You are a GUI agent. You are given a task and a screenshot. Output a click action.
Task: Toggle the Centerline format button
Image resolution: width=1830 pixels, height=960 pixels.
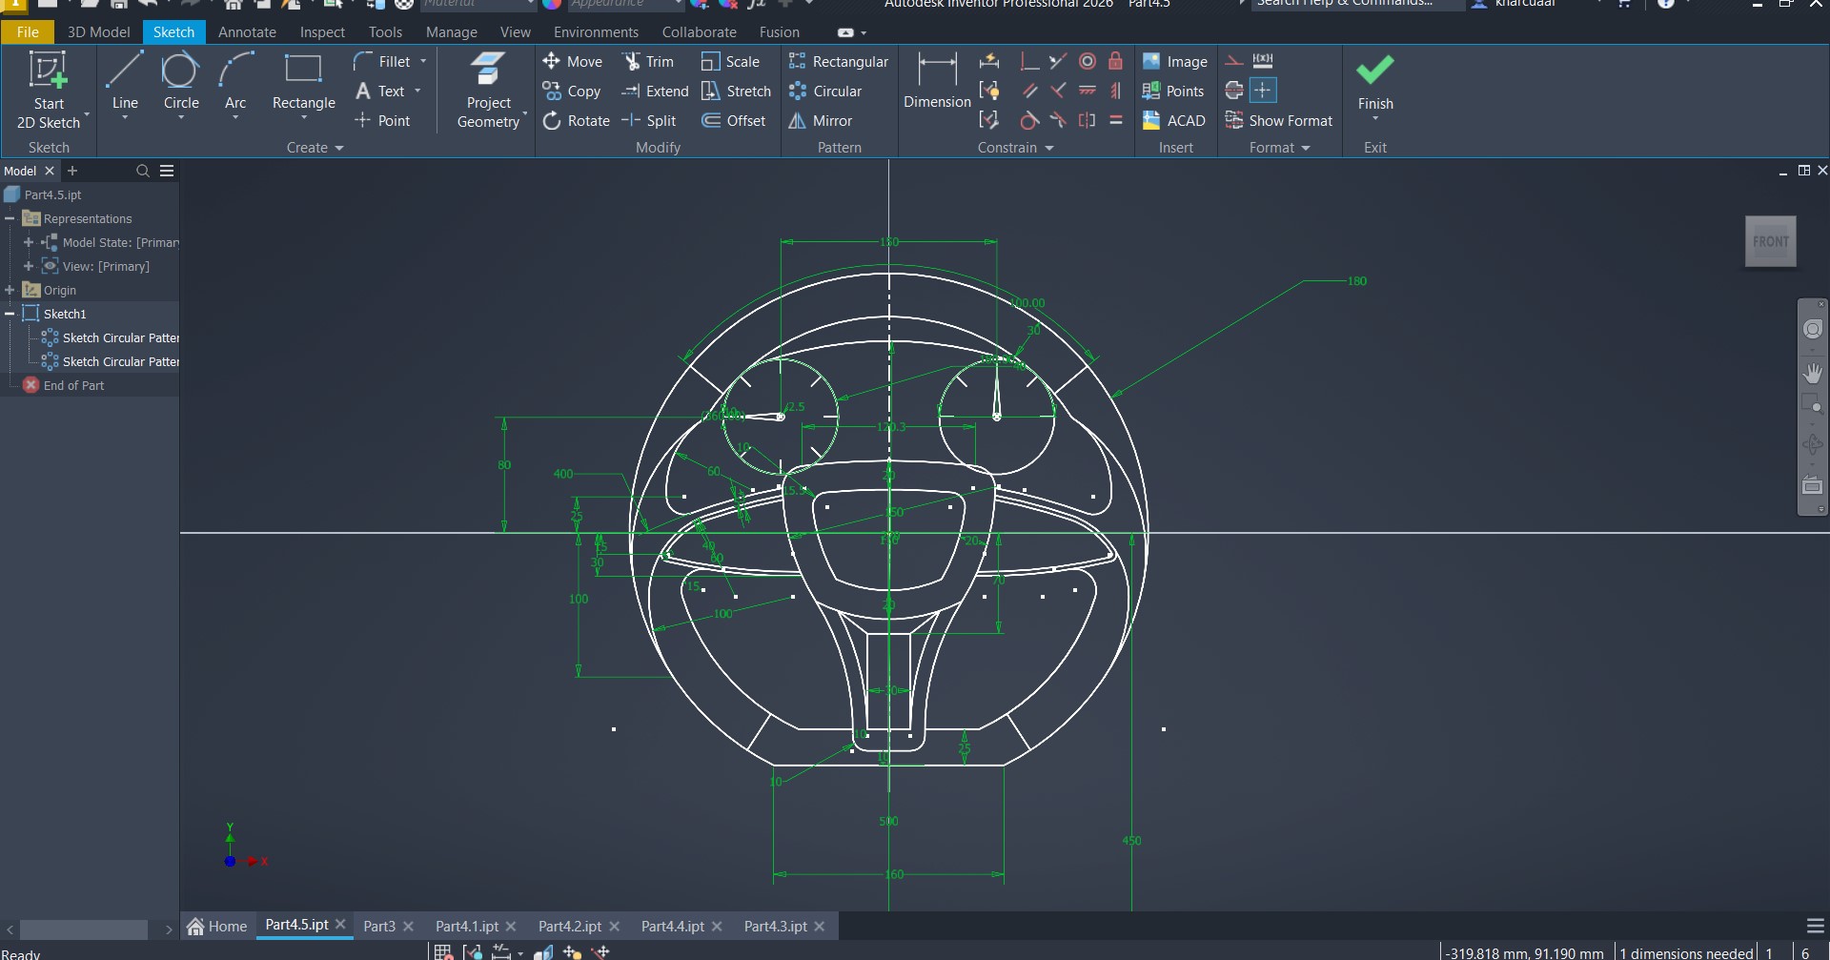(x=1234, y=92)
